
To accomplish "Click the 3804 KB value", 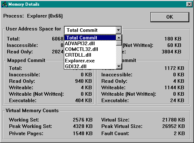I will pos(172,52).
